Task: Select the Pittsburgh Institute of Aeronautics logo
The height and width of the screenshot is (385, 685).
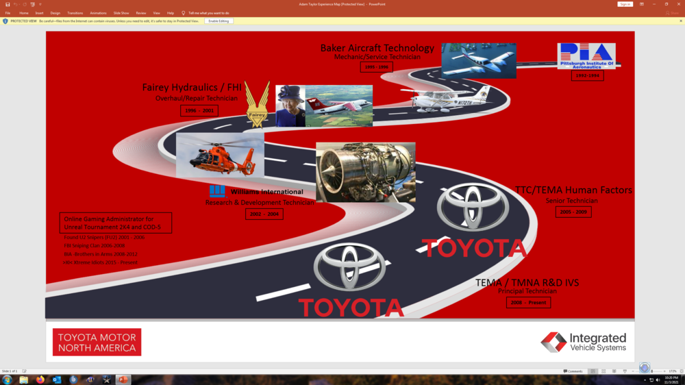Action: pos(586,56)
